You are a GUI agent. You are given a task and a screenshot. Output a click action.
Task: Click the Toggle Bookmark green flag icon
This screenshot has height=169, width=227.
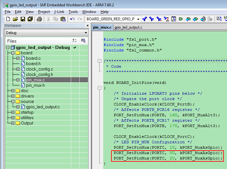(181, 19)
